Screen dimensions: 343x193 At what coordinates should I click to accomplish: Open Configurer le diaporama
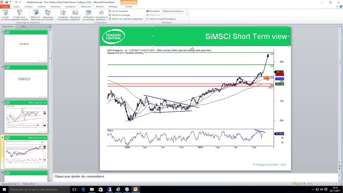63,16
